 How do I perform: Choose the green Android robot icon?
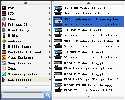click(4, 41)
